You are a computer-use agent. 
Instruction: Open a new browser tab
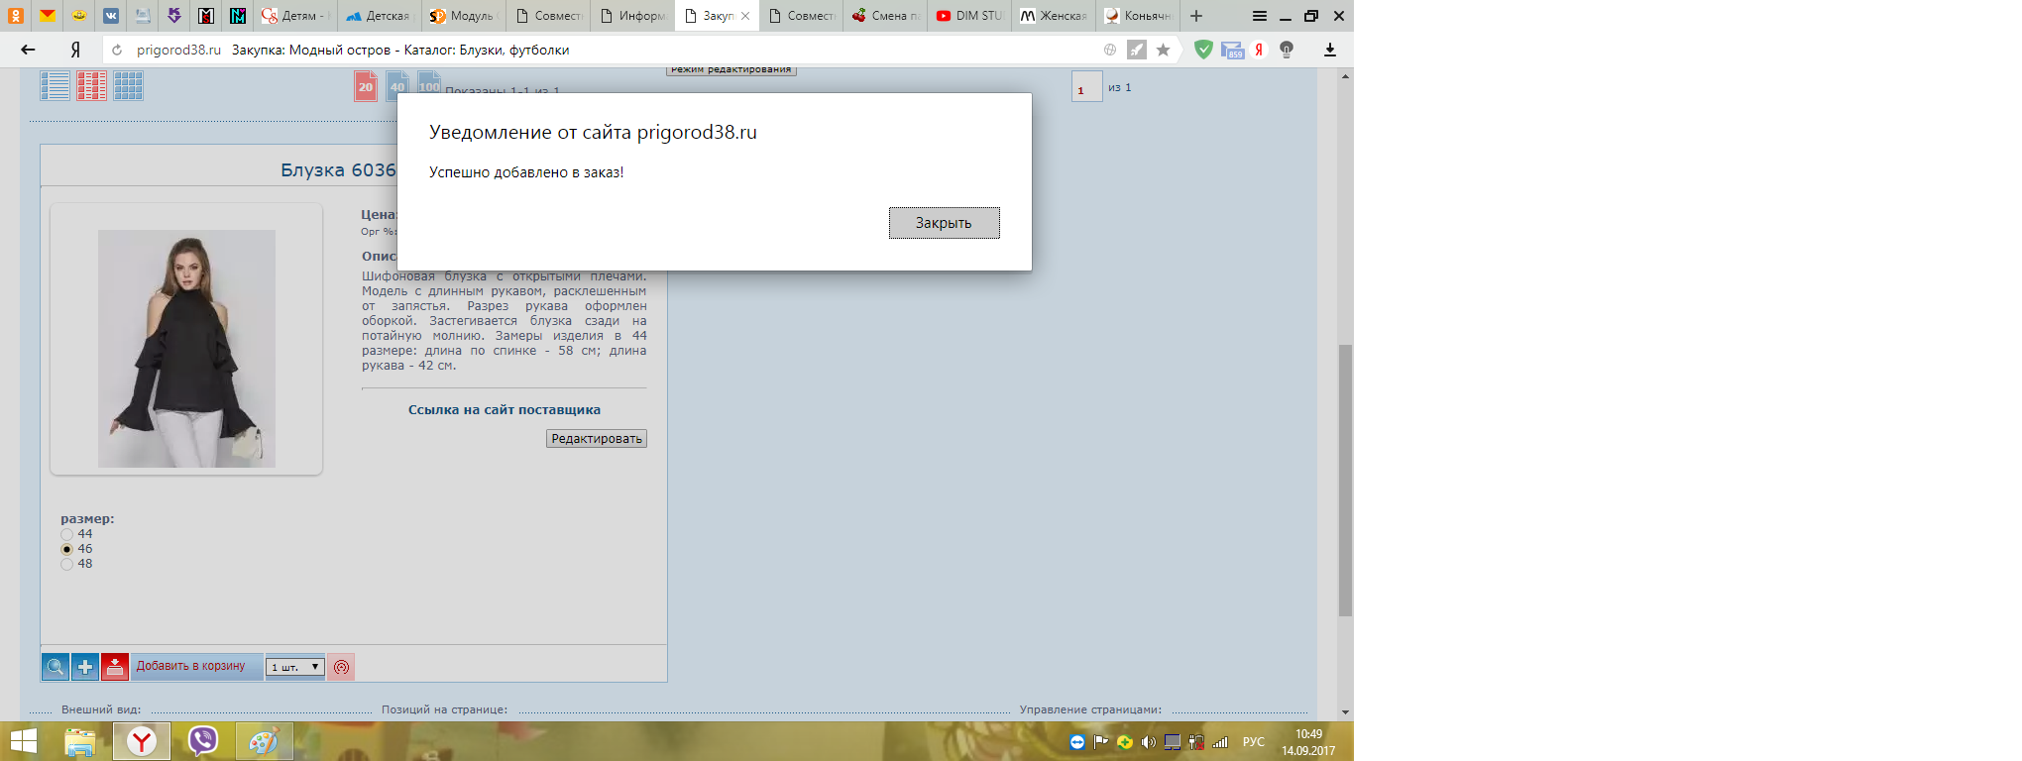pos(1196,16)
